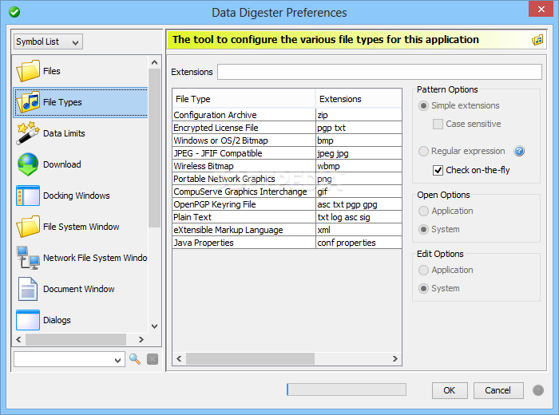Click the gray stop search icon
The height and width of the screenshot is (415, 559).
[153, 359]
